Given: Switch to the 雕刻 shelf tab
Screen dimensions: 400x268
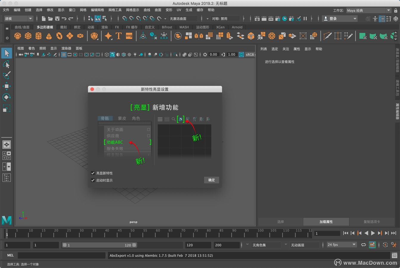Looking at the screenshot, I should point(63,27).
